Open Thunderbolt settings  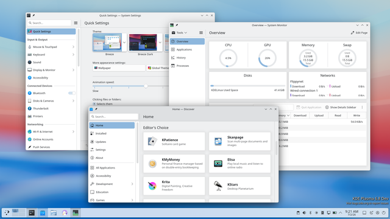tap(51, 108)
